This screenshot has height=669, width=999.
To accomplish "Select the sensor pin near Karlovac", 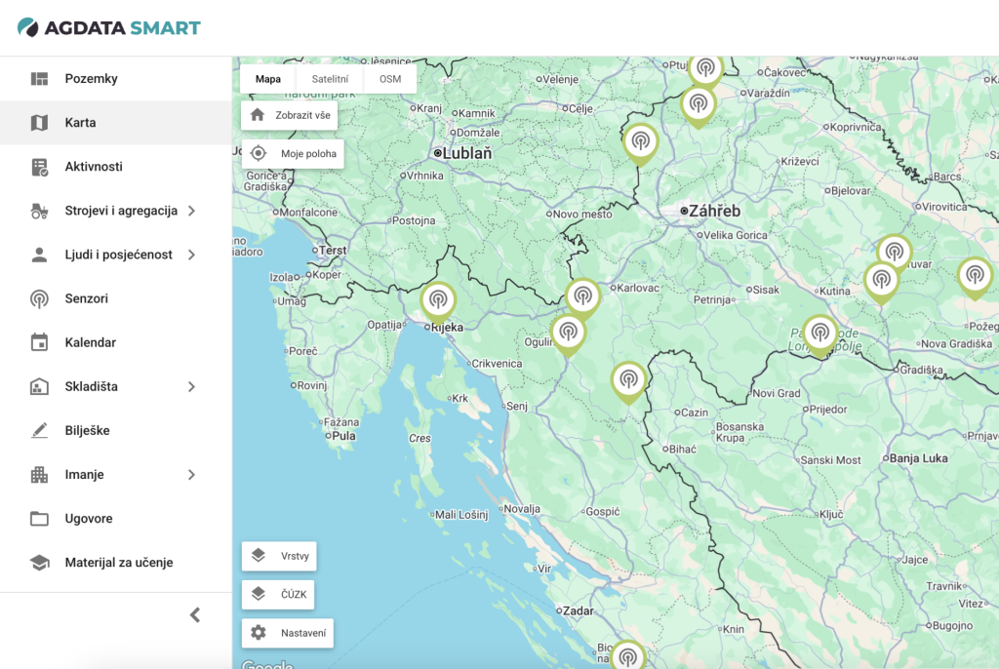I will (582, 296).
